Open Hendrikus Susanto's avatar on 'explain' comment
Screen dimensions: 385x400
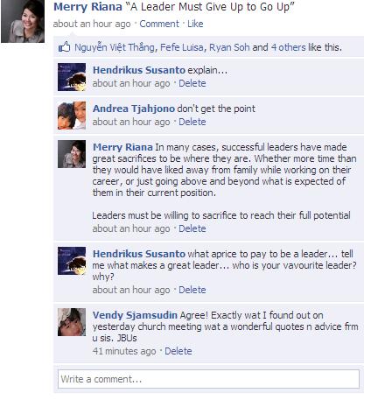[x=72, y=77]
